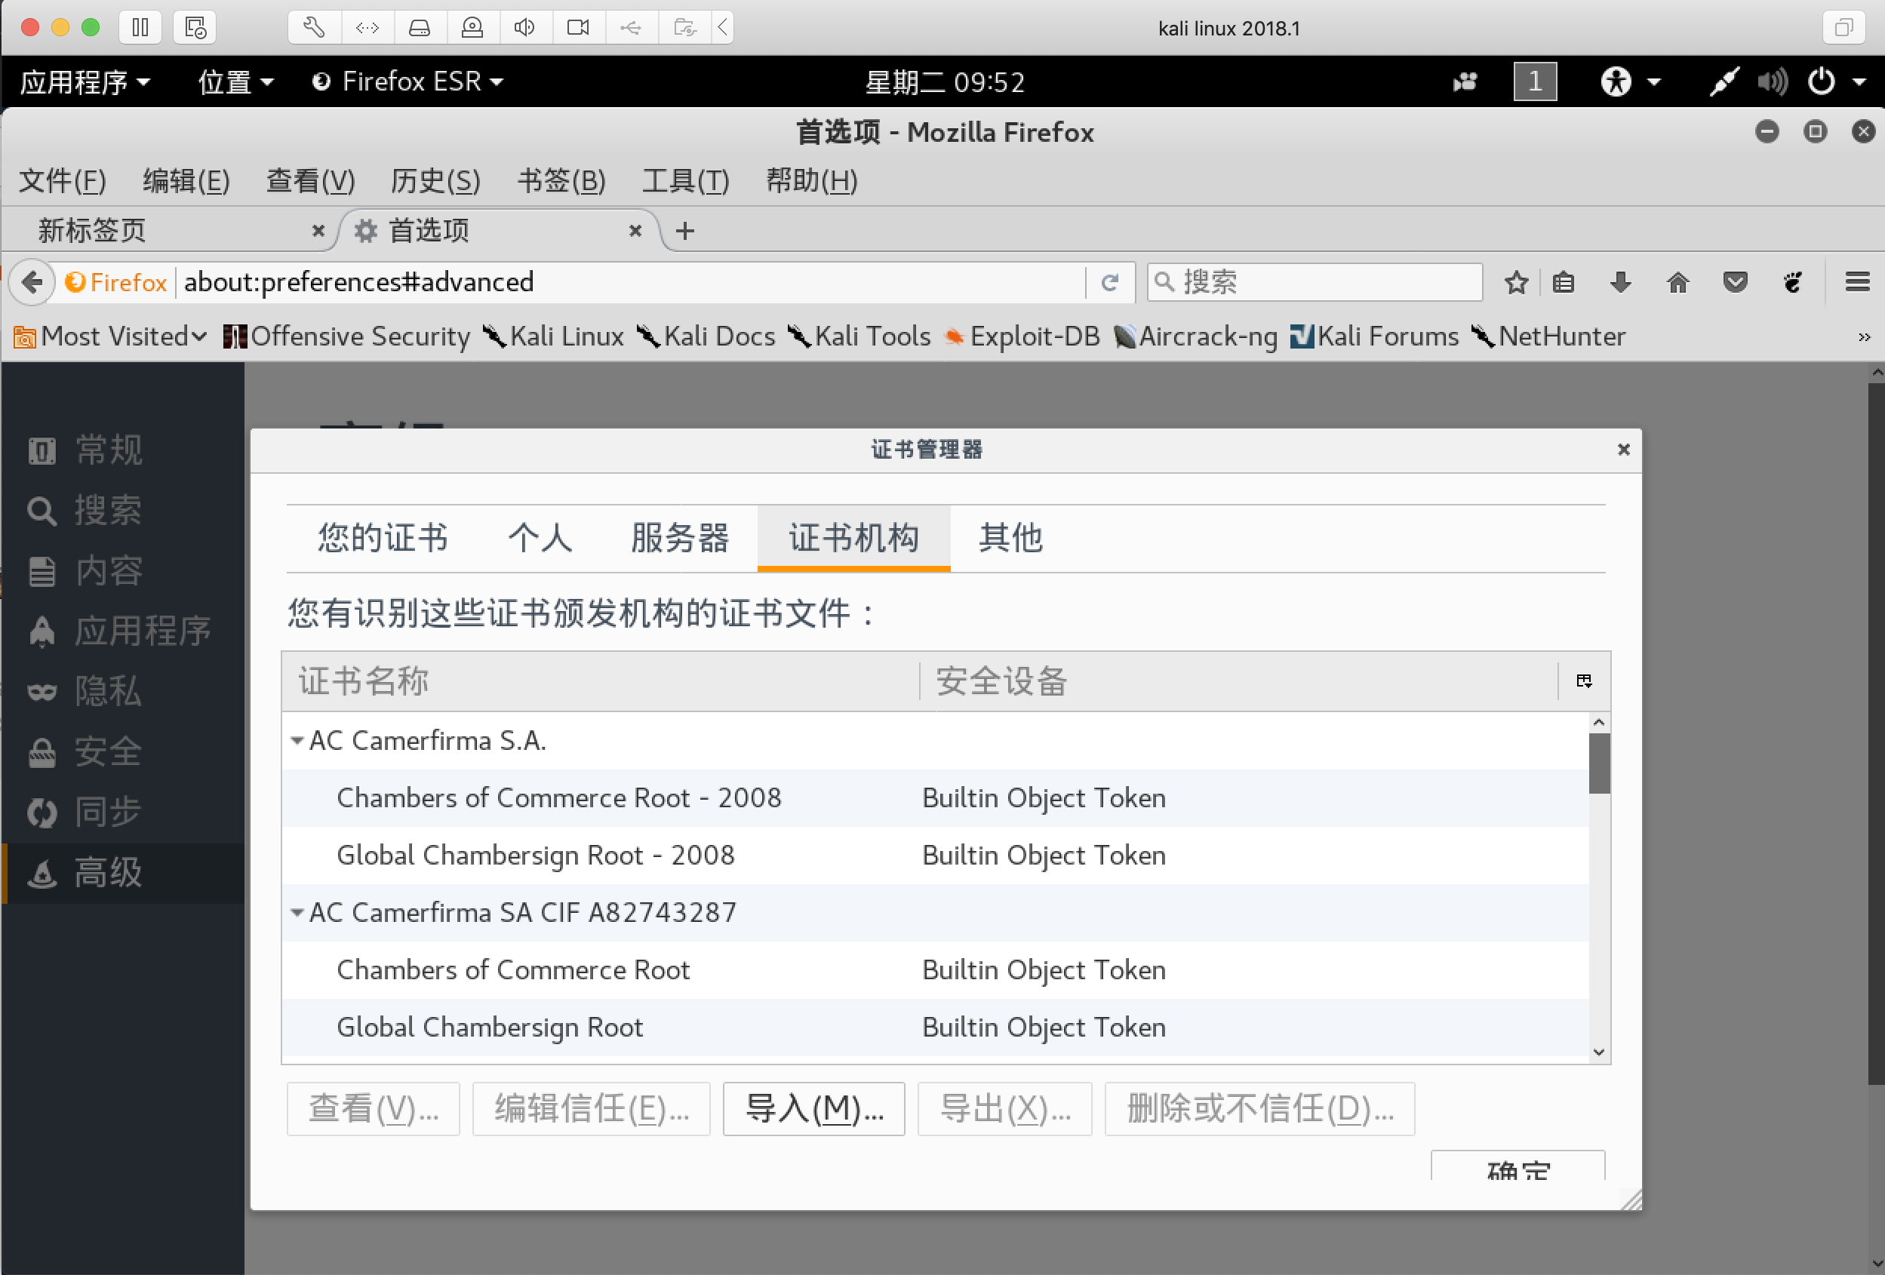Click the back navigation arrow
Screen dimensions: 1885x1275
pyautogui.click(x=32, y=282)
